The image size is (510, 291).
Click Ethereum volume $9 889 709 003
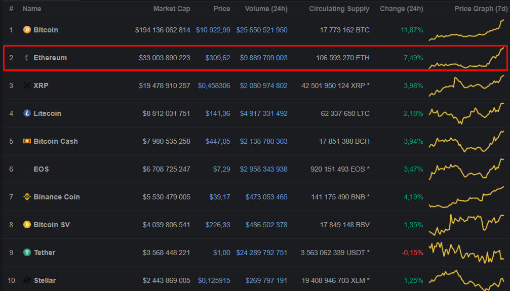[264, 58]
